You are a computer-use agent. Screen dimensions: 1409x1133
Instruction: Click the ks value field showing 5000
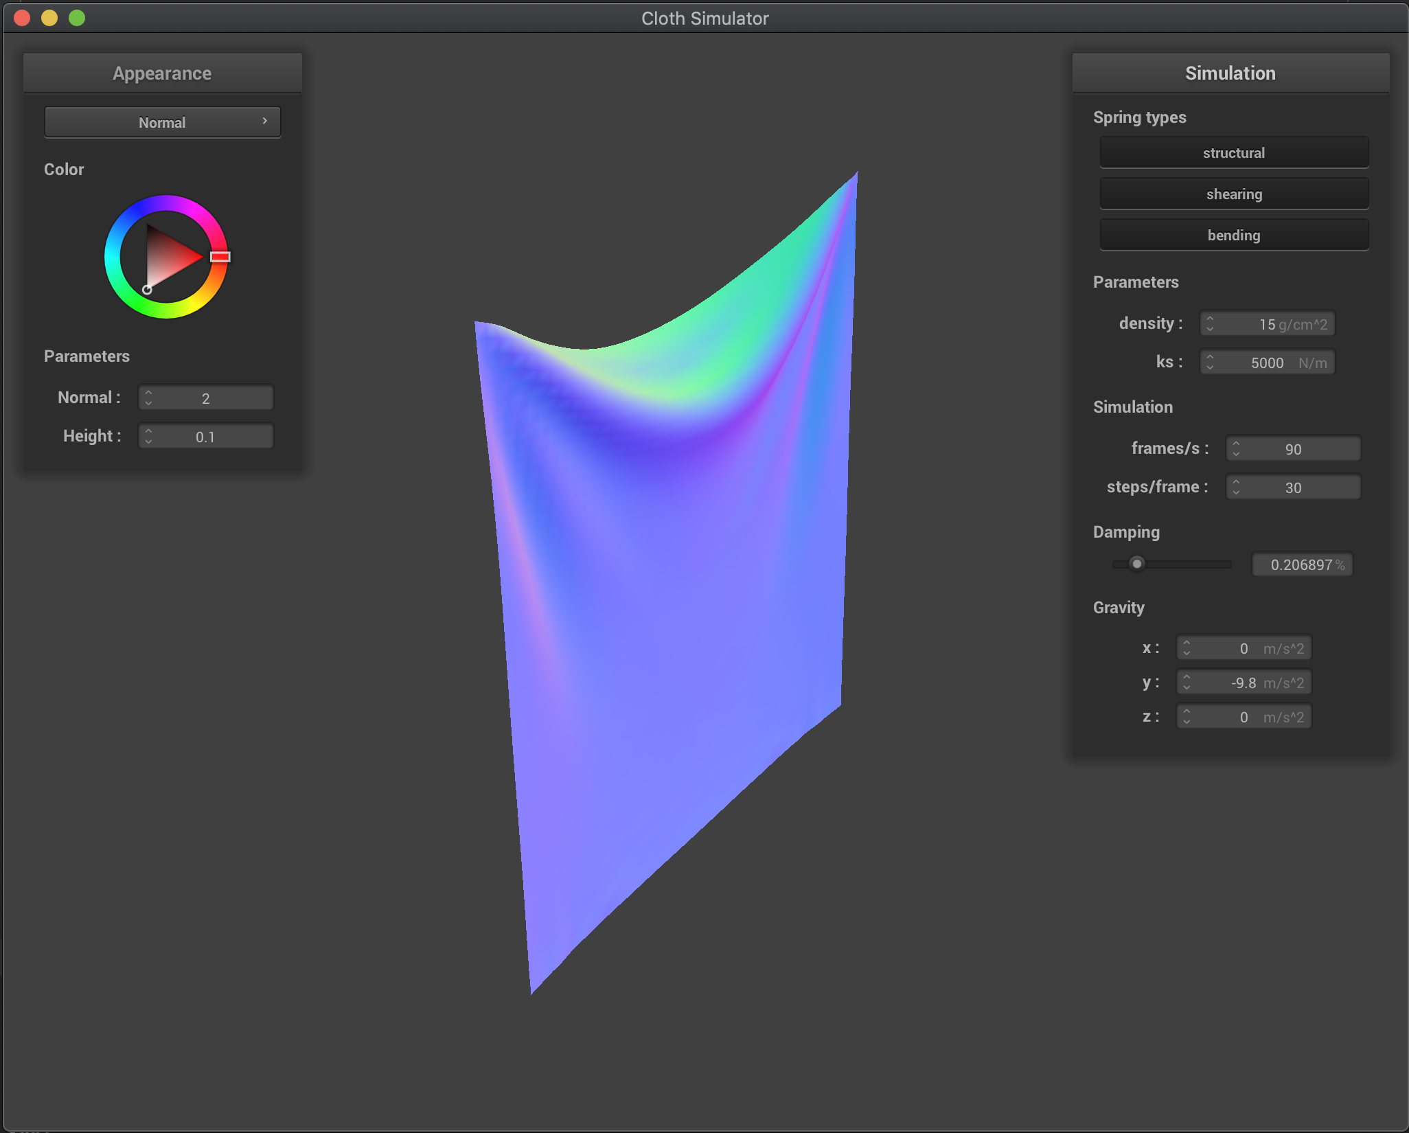(1267, 363)
